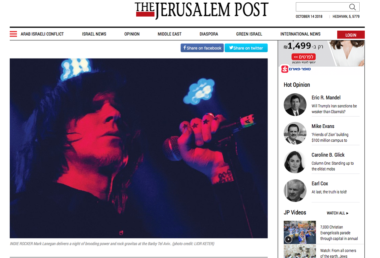Click the search input field

tap(322, 7)
